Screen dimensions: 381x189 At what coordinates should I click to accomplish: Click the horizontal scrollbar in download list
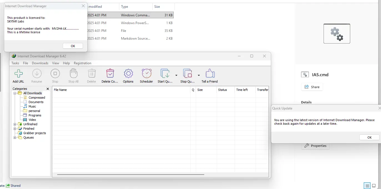130,175
